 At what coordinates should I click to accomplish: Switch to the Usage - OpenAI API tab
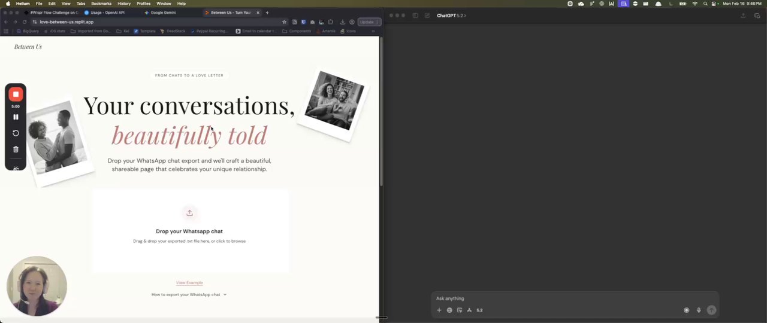[x=108, y=13]
